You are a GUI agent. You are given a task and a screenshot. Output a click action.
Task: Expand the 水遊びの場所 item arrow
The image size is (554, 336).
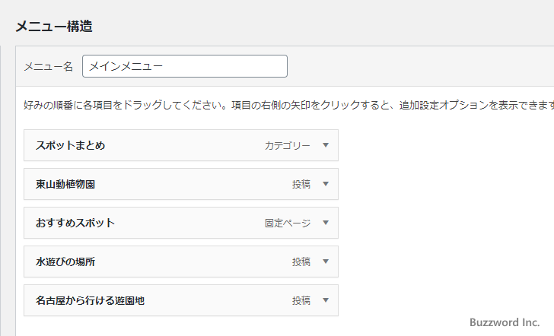[x=326, y=262]
